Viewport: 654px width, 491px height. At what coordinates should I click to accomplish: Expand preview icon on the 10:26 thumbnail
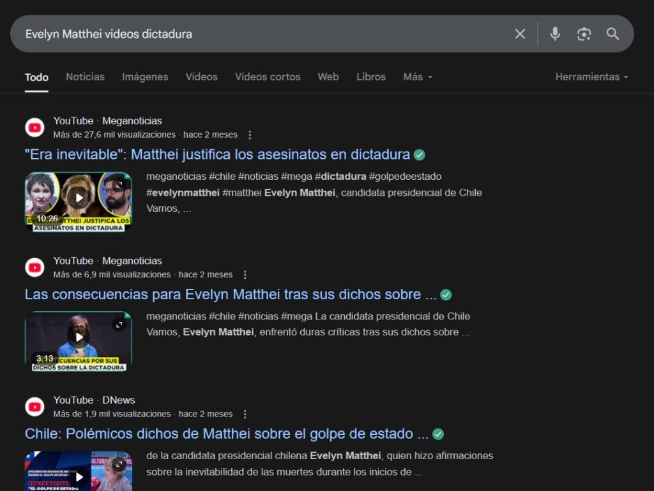click(x=119, y=184)
